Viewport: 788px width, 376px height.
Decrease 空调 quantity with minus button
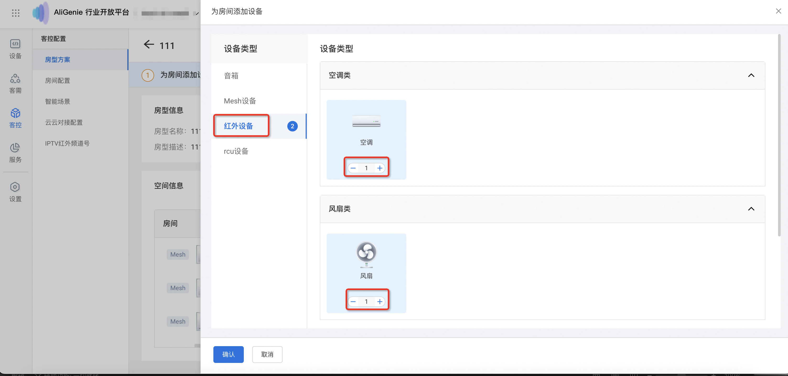pyautogui.click(x=353, y=168)
